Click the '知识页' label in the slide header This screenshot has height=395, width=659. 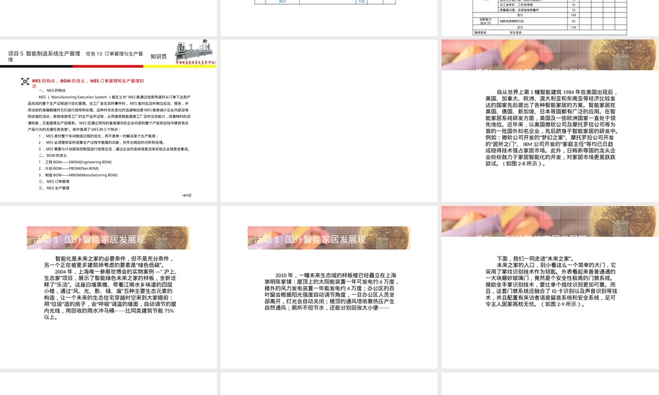pos(158,56)
